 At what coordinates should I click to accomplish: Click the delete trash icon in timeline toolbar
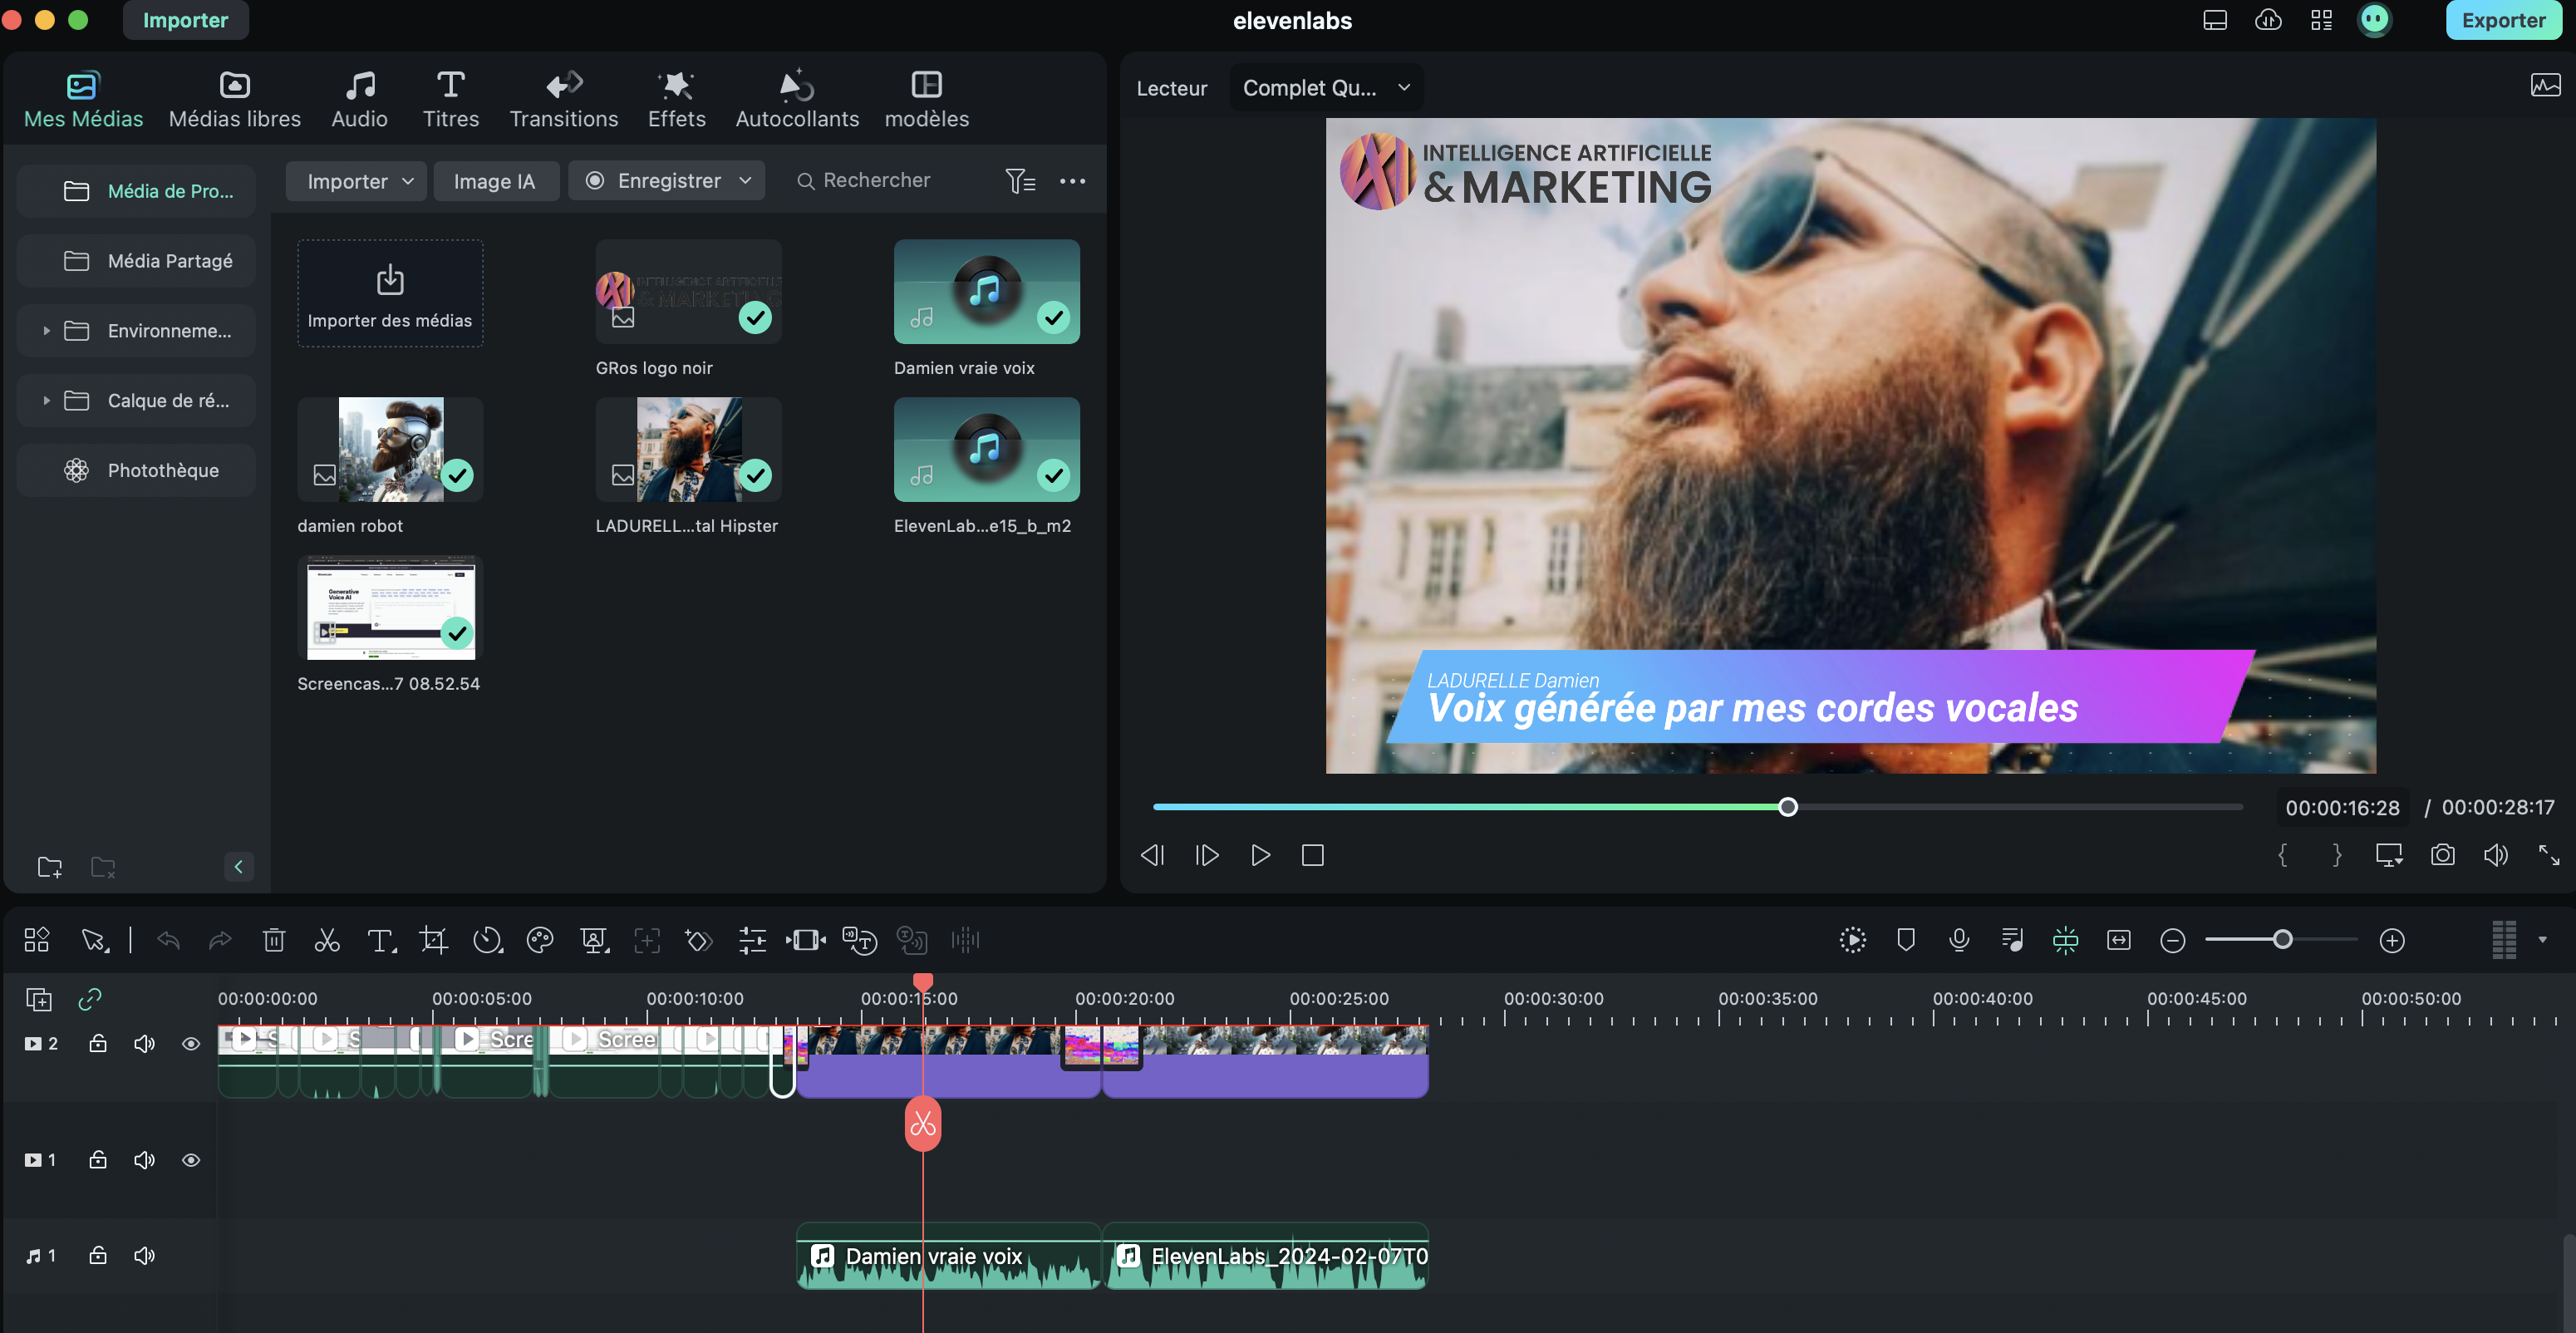274,940
